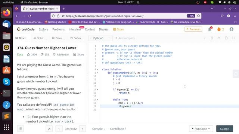This screenshot has width=239, height=134.
Task: Switch to the Solution tab
Action: tap(40, 38)
